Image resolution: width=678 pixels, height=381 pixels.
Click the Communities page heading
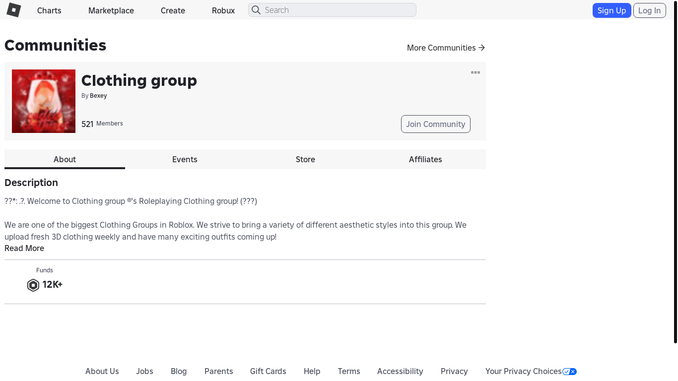click(x=56, y=45)
